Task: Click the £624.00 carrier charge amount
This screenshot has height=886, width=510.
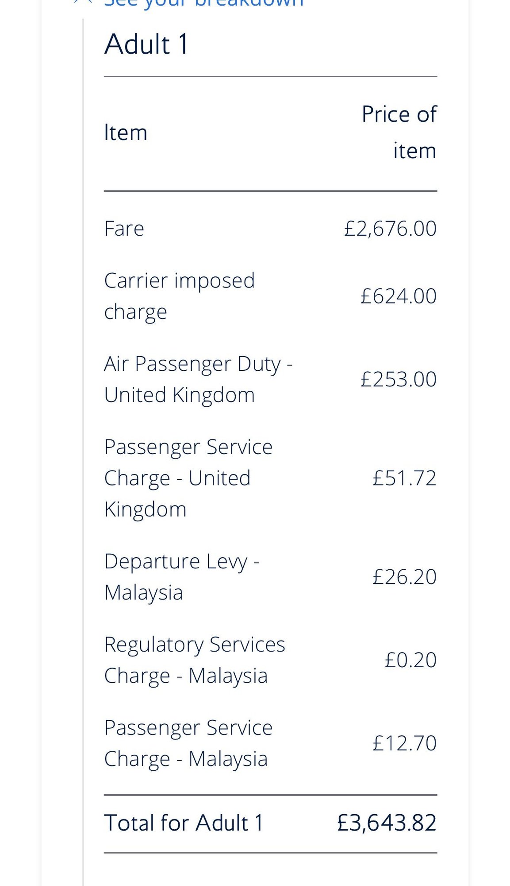Action: point(398,296)
